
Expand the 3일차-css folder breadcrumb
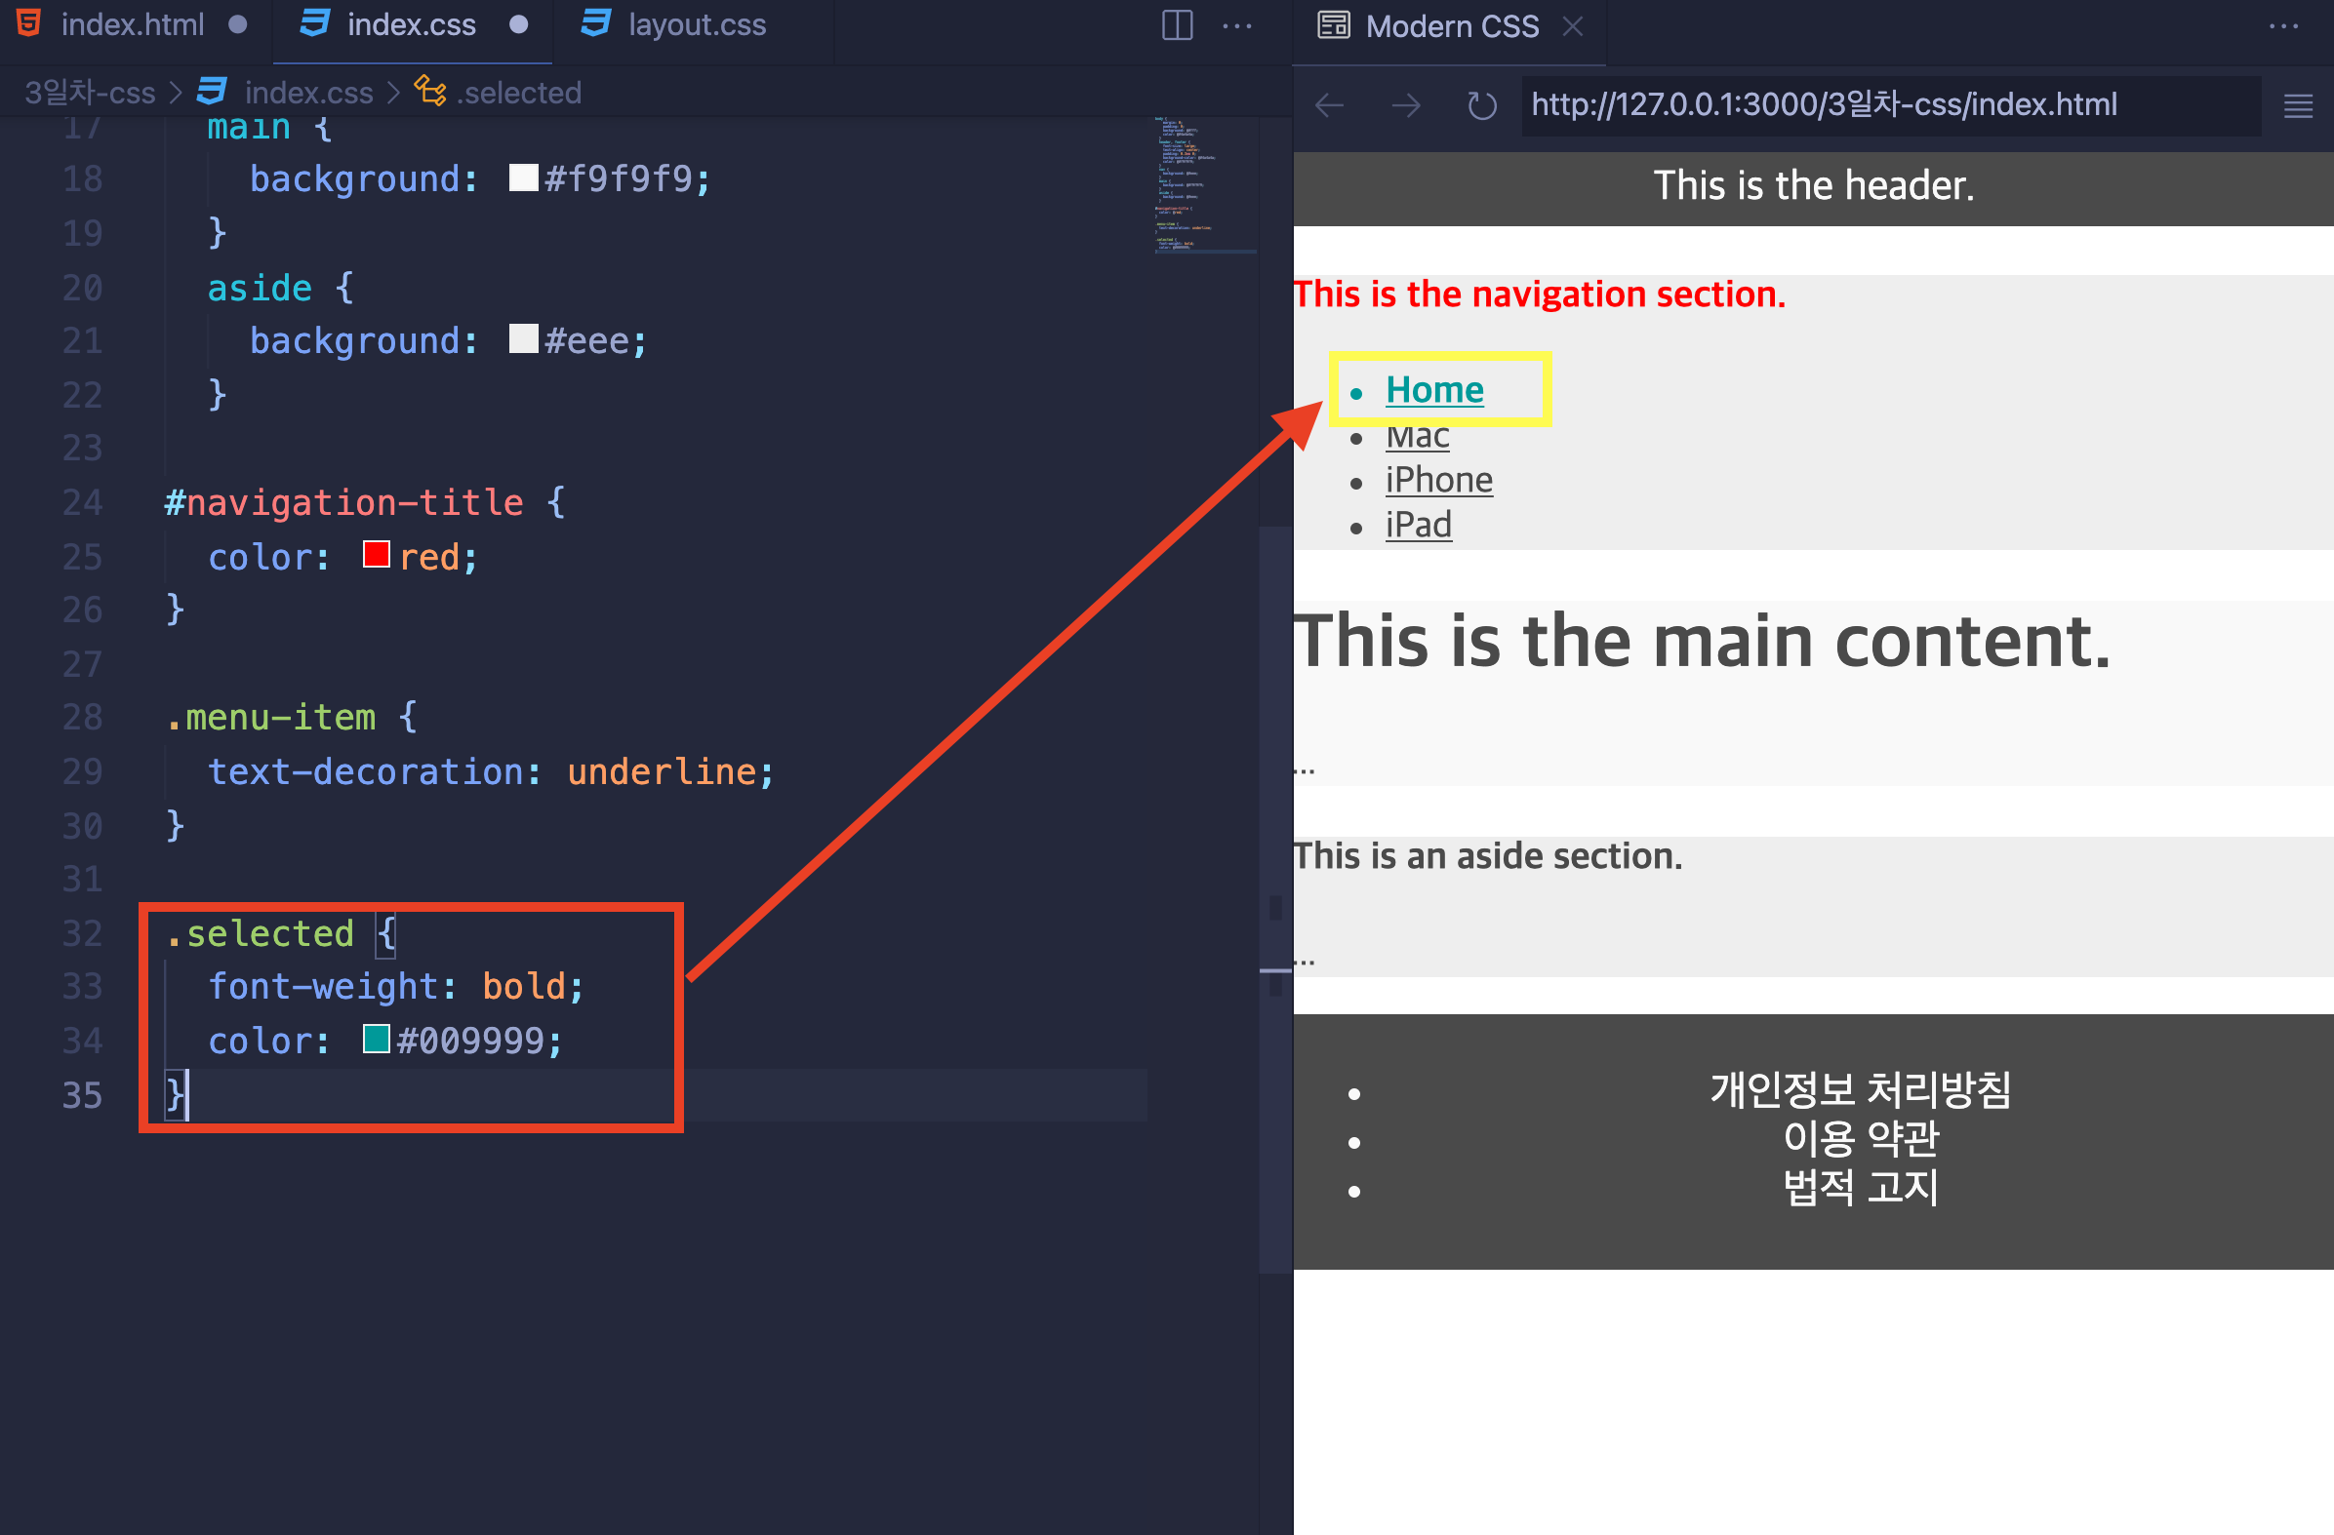tap(89, 92)
